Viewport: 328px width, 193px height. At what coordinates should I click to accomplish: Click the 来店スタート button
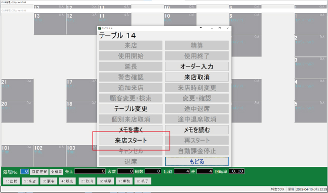(130, 141)
